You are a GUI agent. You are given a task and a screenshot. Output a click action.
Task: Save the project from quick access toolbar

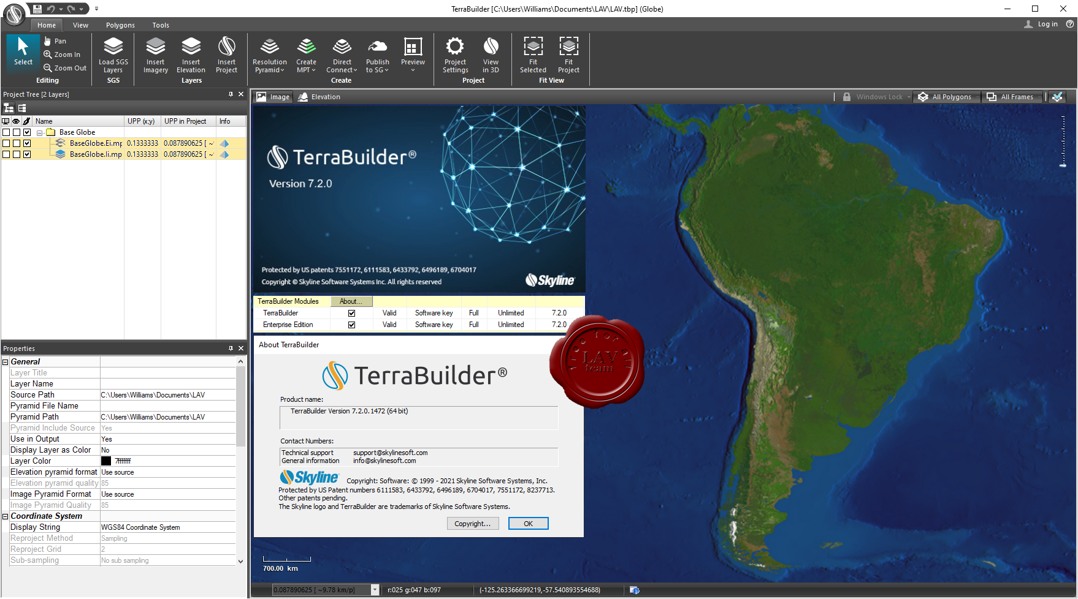click(37, 9)
